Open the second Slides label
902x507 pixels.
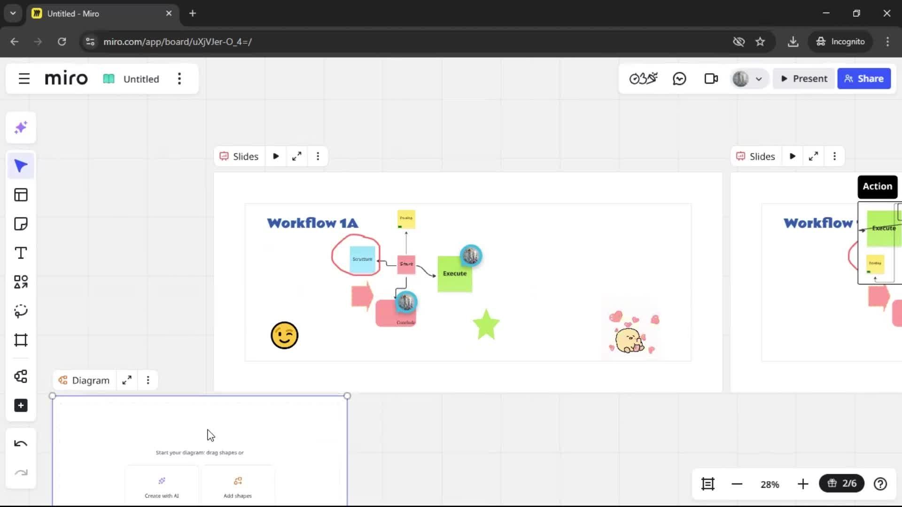[756, 156]
